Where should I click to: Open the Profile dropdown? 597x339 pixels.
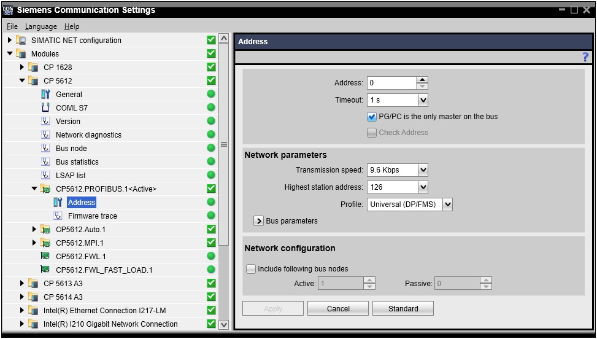point(447,205)
